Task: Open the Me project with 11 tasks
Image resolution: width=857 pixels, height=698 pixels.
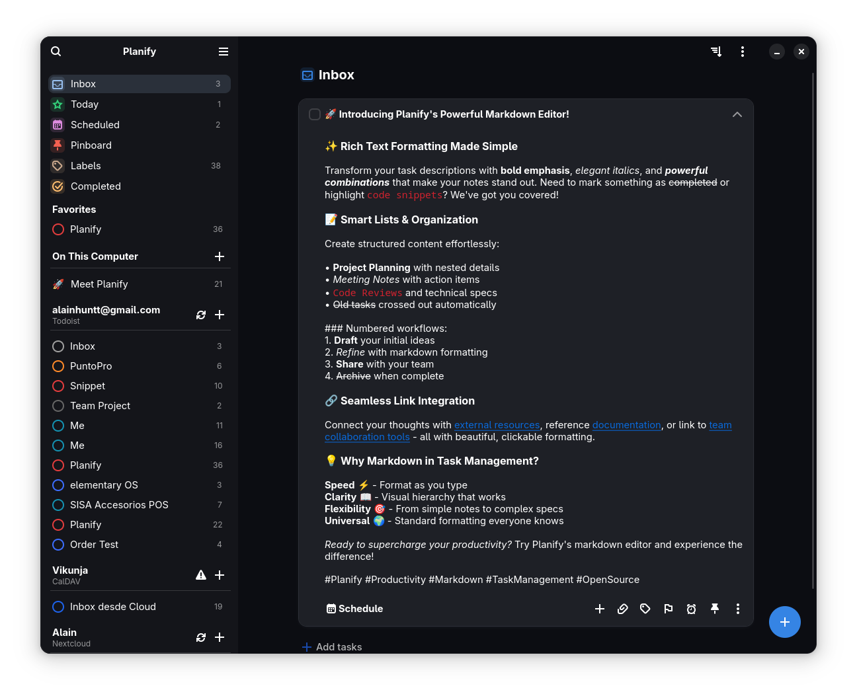Action: click(140, 426)
